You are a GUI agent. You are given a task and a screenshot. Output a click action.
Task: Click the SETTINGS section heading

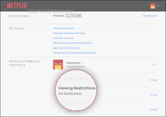tap(16, 28)
